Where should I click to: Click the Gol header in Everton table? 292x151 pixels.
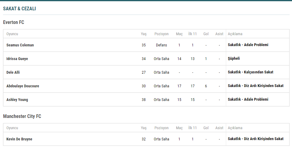click(x=206, y=34)
